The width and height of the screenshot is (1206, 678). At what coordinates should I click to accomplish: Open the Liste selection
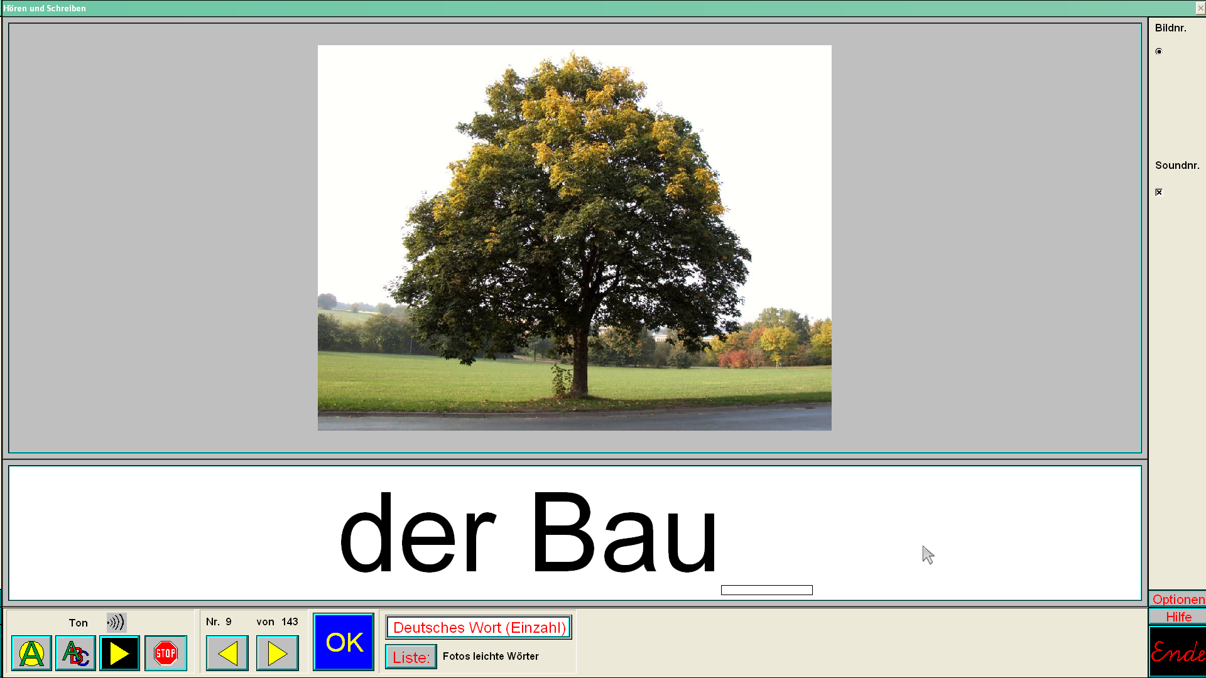[410, 657]
